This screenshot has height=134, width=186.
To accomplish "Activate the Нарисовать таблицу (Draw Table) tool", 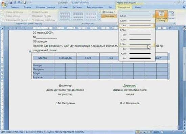I will (x=161, y=16).
